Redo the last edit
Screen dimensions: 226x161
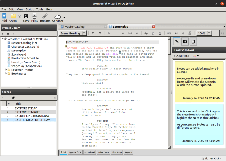point(100,33)
